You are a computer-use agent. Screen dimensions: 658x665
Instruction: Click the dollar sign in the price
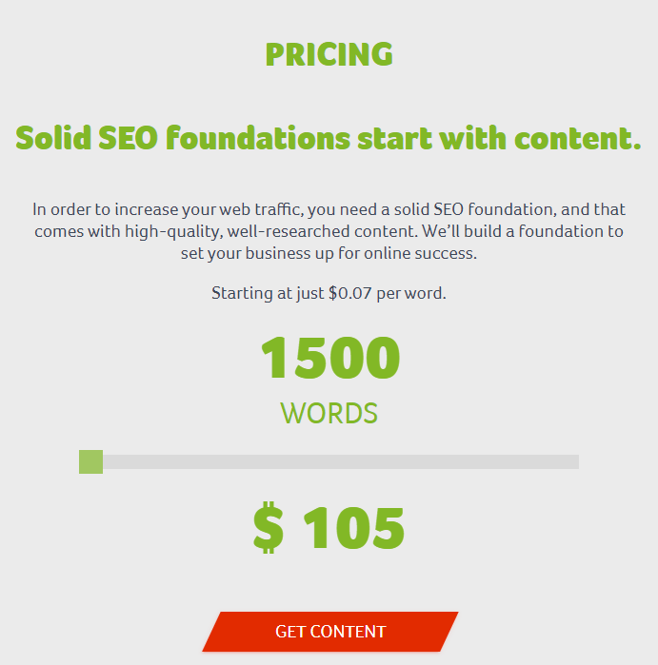click(269, 528)
